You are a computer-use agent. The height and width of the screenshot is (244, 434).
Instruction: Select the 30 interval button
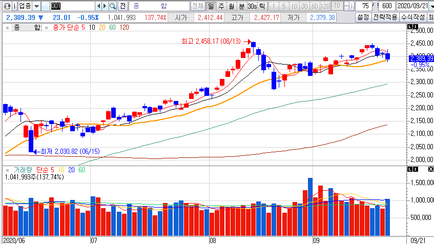point(304,6)
